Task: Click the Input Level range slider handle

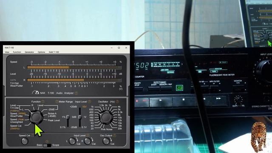Action: [x=80, y=117]
